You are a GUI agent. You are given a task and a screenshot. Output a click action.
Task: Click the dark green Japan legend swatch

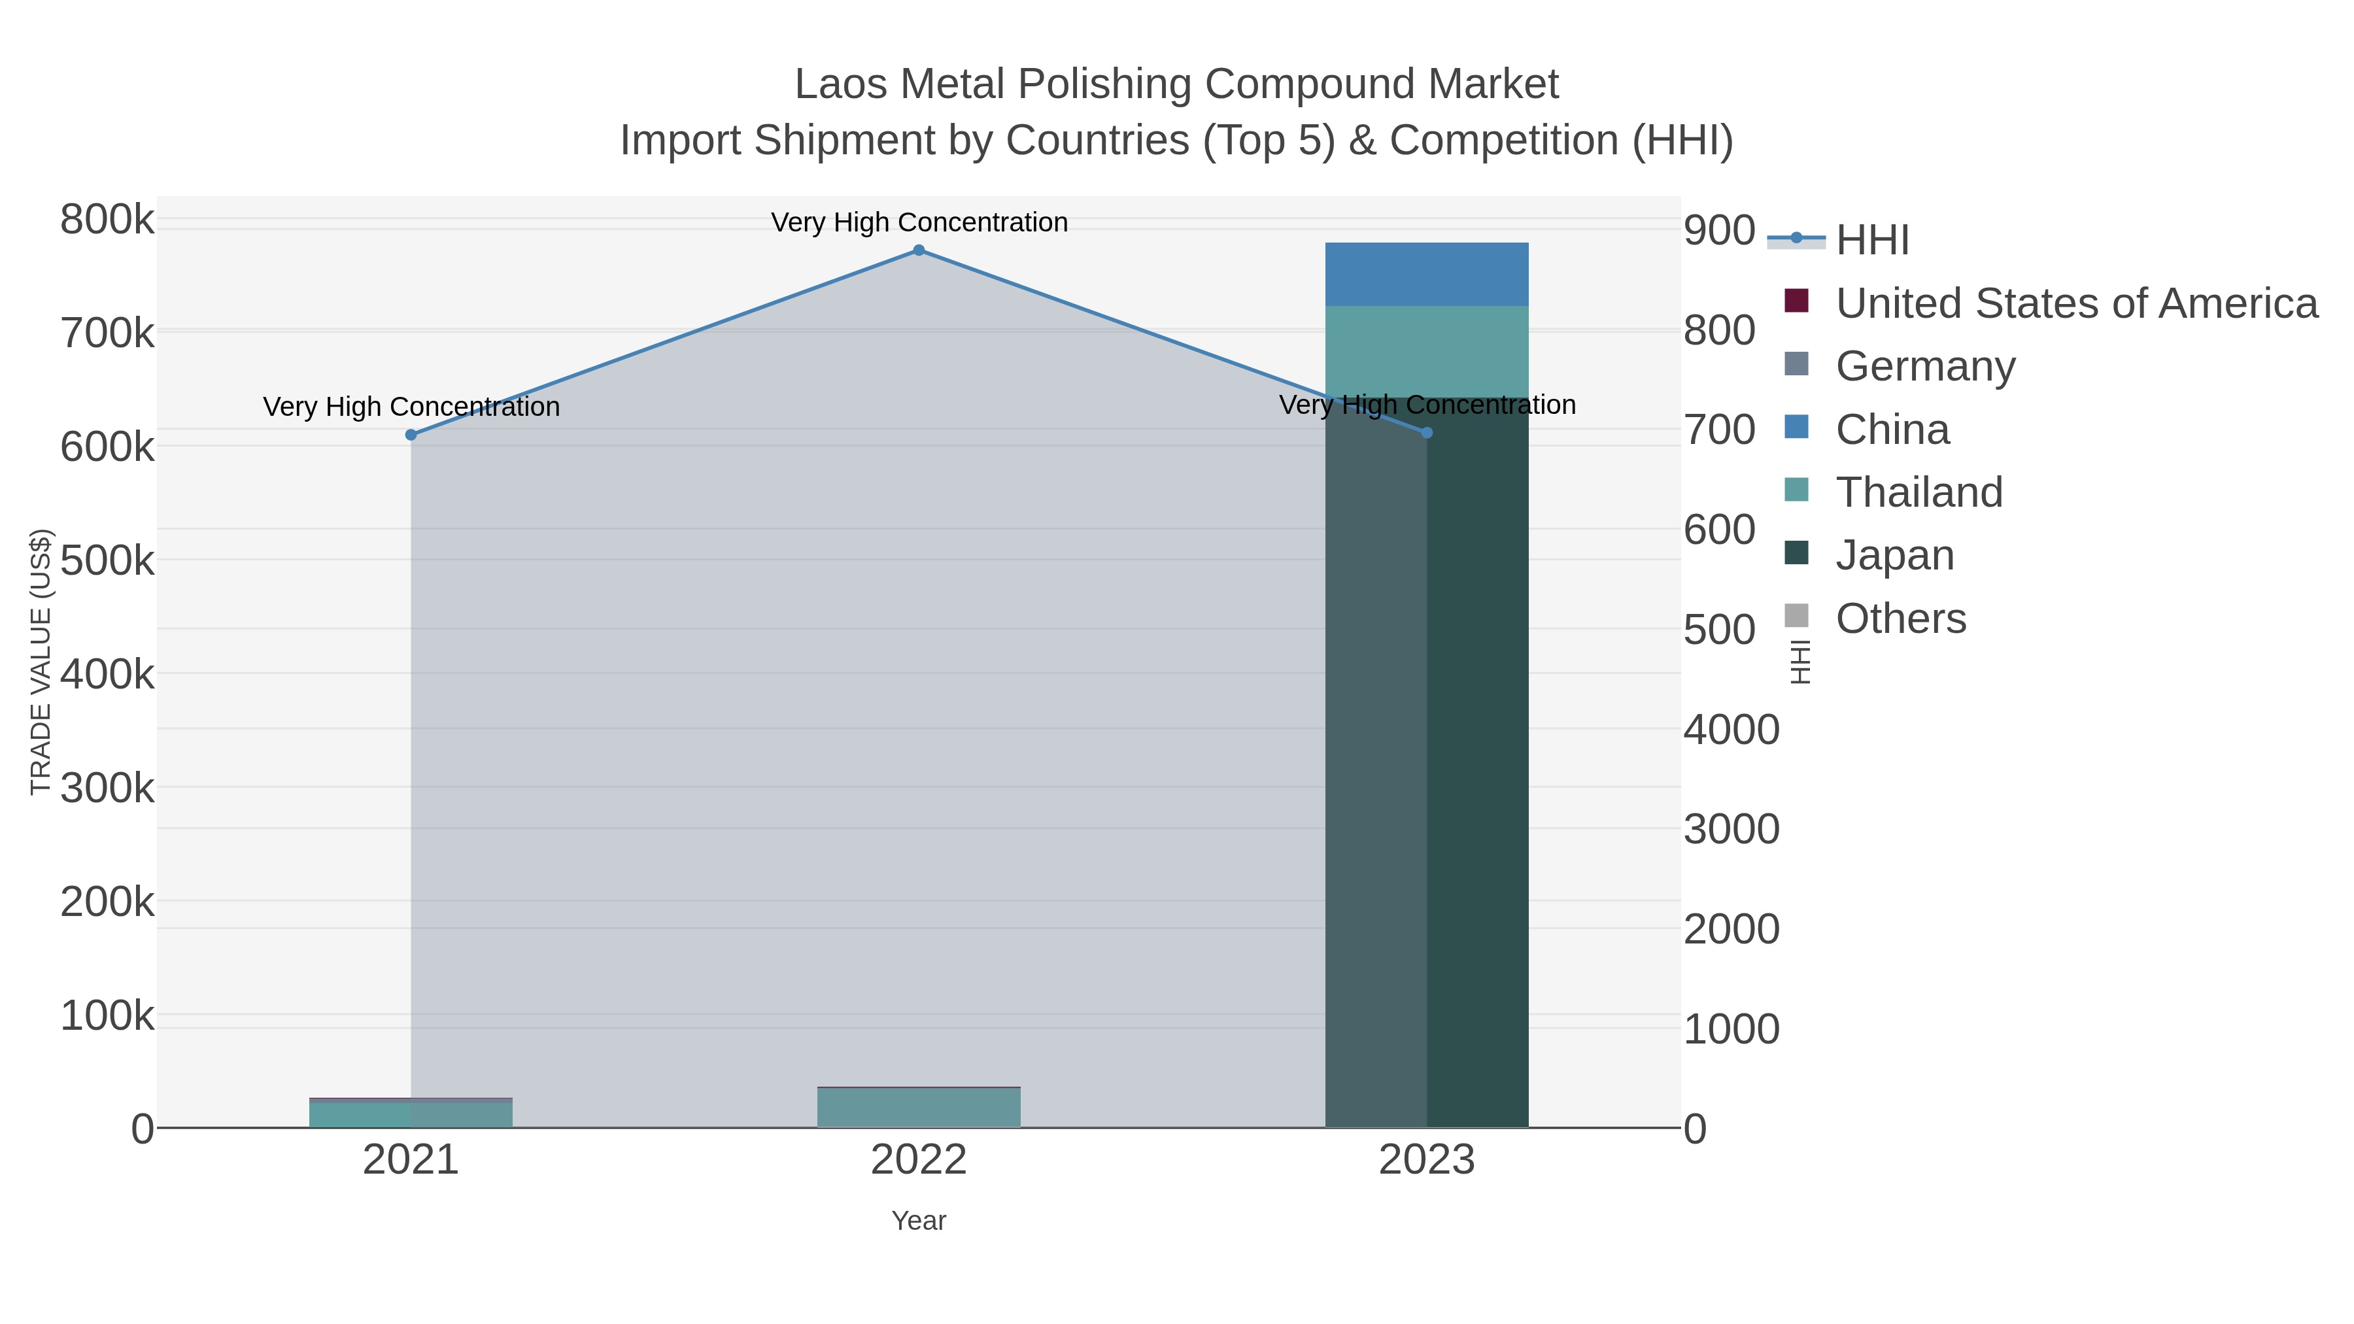coord(1797,552)
